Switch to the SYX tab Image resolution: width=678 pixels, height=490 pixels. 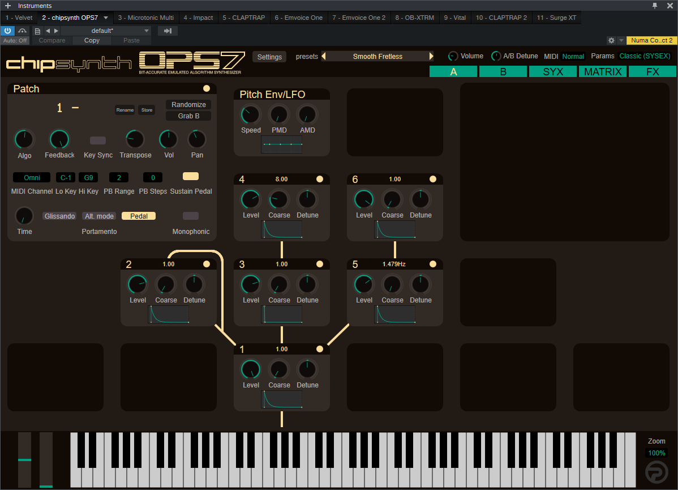(552, 71)
